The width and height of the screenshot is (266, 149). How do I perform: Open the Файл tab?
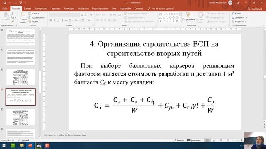point(5,8)
